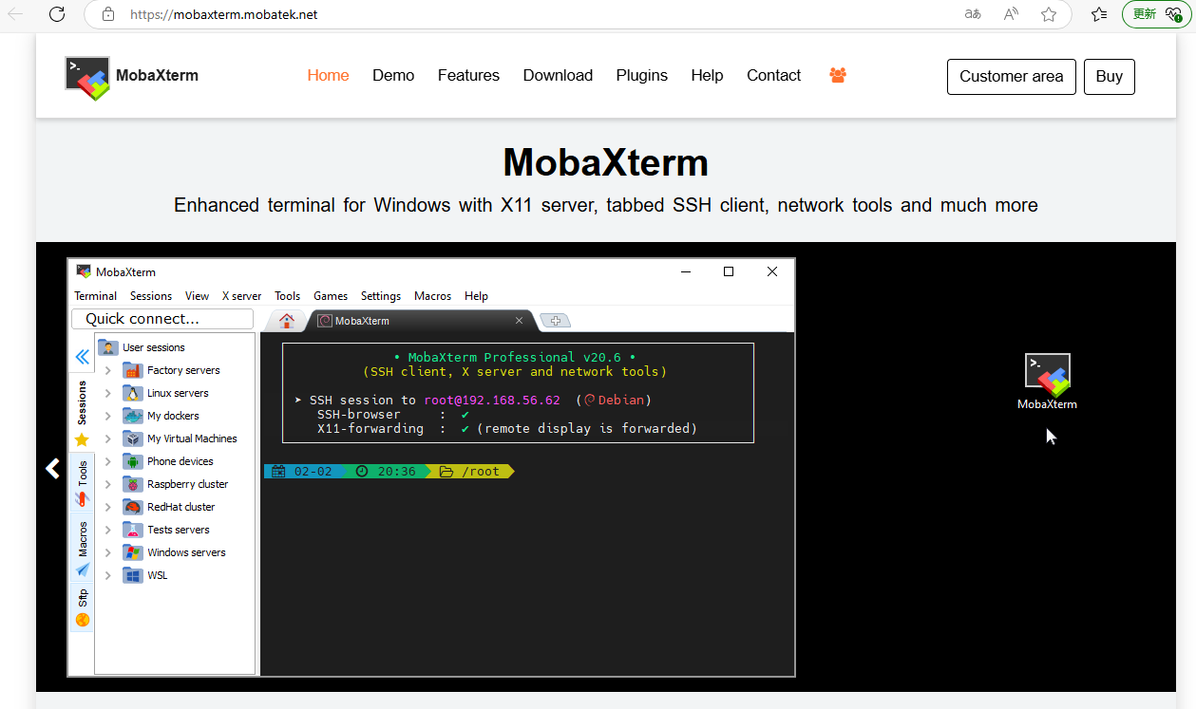1196x709 pixels.
Task: Open the orange community people icon
Action: (x=838, y=75)
